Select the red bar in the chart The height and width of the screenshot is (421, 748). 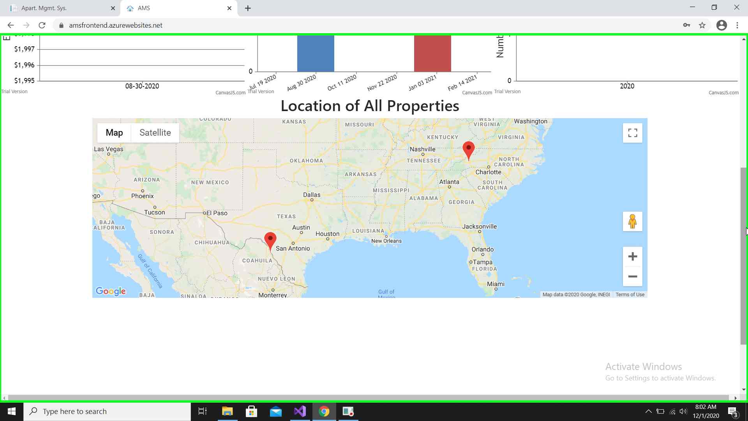(432, 53)
